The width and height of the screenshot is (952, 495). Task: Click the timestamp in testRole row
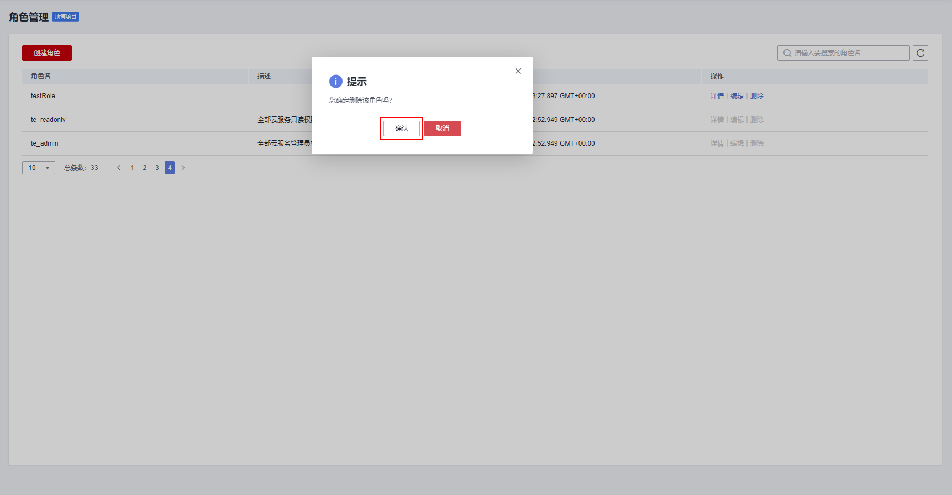(564, 96)
